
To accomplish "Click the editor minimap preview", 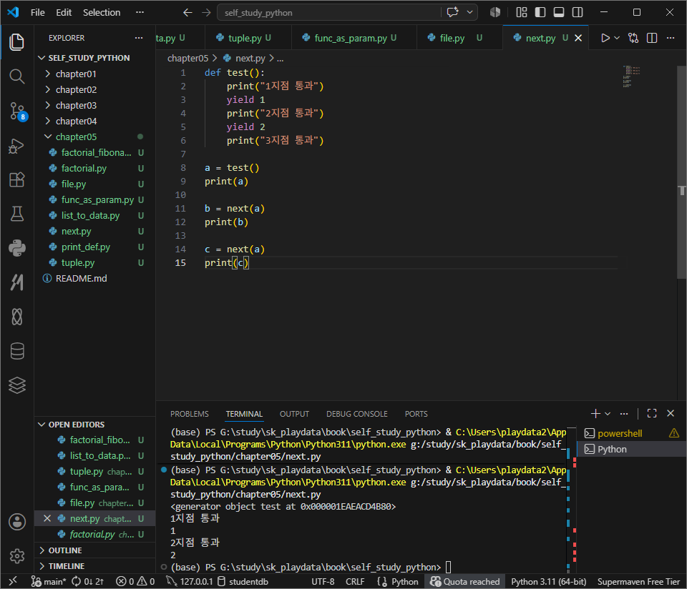I will tap(631, 76).
